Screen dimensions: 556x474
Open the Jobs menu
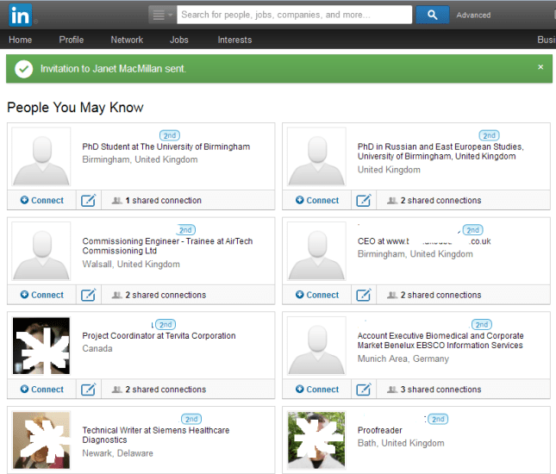tap(179, 40)
